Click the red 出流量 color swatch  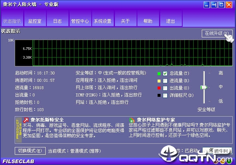click(159, 88)
